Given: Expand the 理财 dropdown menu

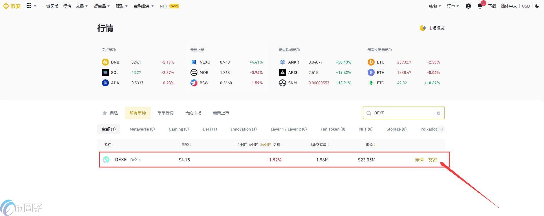Looking at the screenshot, I should [122, 6].
